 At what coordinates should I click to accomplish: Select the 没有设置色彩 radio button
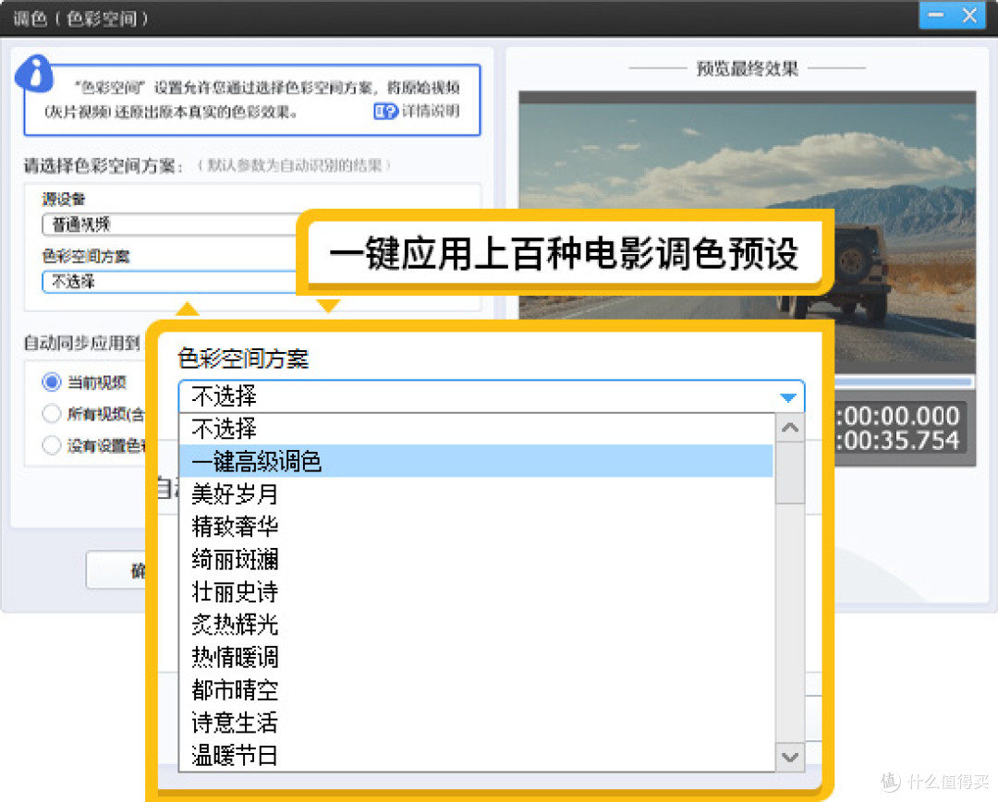pos(52,445)
